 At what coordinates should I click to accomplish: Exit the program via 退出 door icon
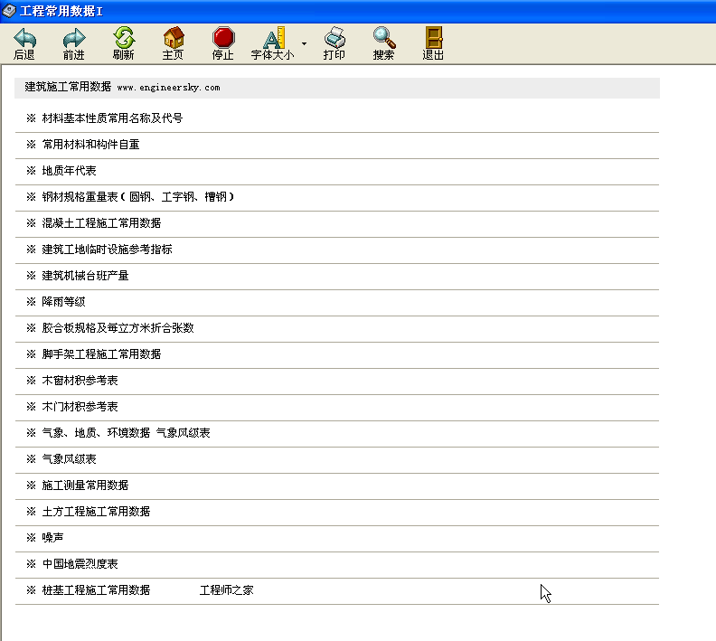point(434,37)
